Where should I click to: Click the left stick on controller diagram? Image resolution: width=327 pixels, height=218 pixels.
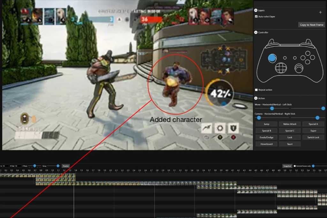coord(272,58)
